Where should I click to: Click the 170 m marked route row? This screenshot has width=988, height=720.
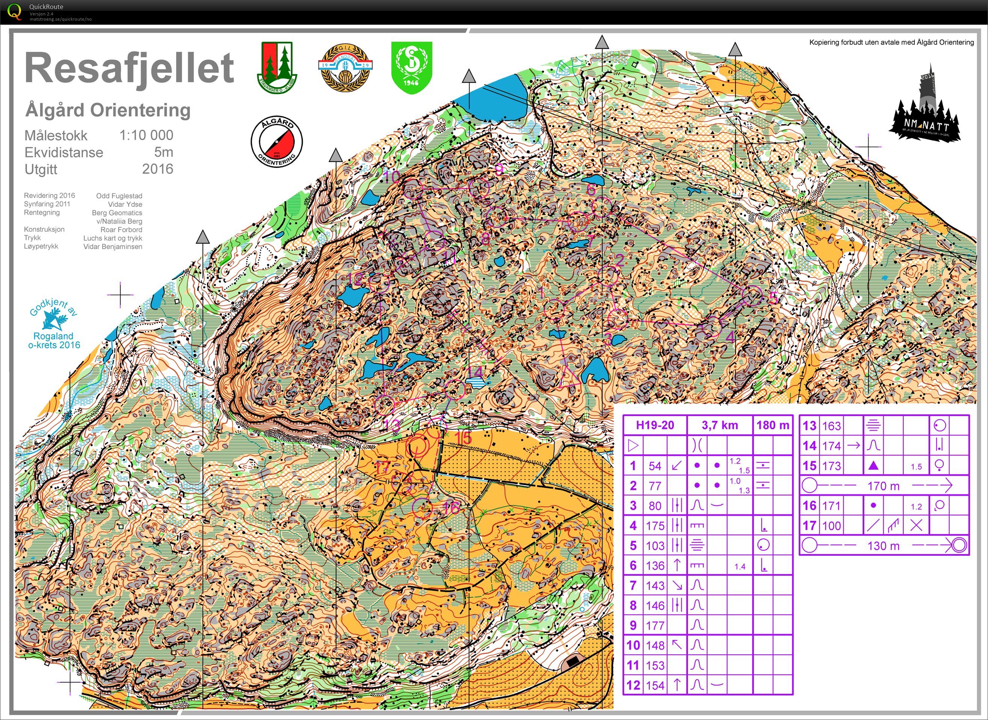884,486
